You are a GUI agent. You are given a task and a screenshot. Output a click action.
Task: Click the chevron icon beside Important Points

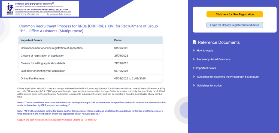coord(194,68)
